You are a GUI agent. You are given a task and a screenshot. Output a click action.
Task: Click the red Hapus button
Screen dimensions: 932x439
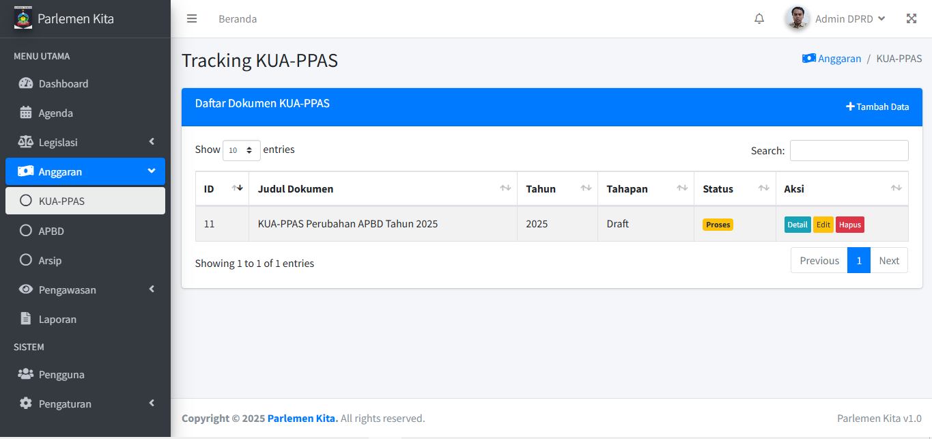point(849,225)
